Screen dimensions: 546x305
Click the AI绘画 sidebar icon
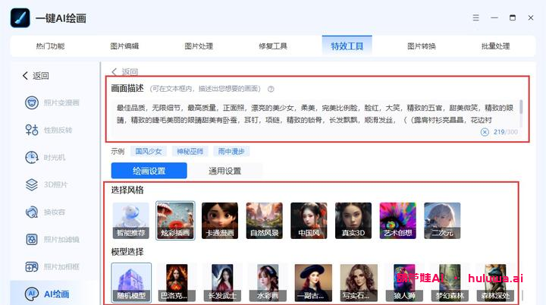[32, 294]
